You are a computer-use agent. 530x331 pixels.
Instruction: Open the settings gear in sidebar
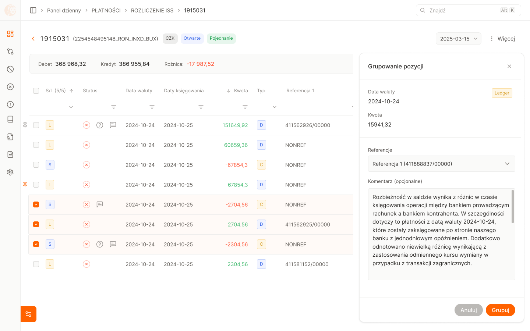click(x=10, y=172)
